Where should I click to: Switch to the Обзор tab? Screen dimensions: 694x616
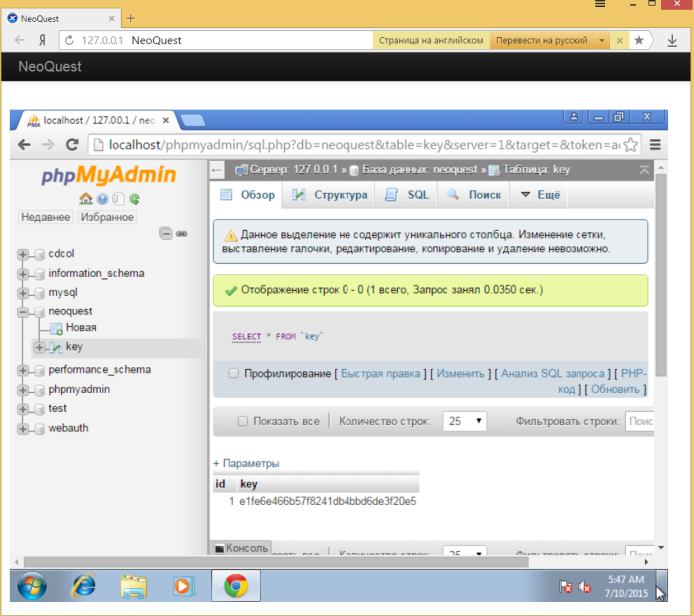[x=247, y=195]
